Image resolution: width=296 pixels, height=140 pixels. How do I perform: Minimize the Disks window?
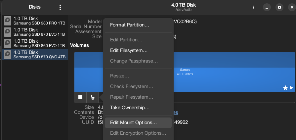tap(267, 7)
